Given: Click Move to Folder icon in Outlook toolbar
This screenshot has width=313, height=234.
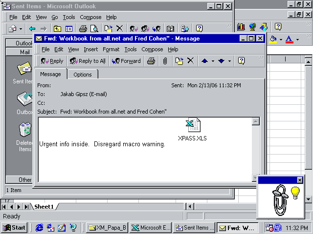Looking at the screenshot, I should point(109,29).
